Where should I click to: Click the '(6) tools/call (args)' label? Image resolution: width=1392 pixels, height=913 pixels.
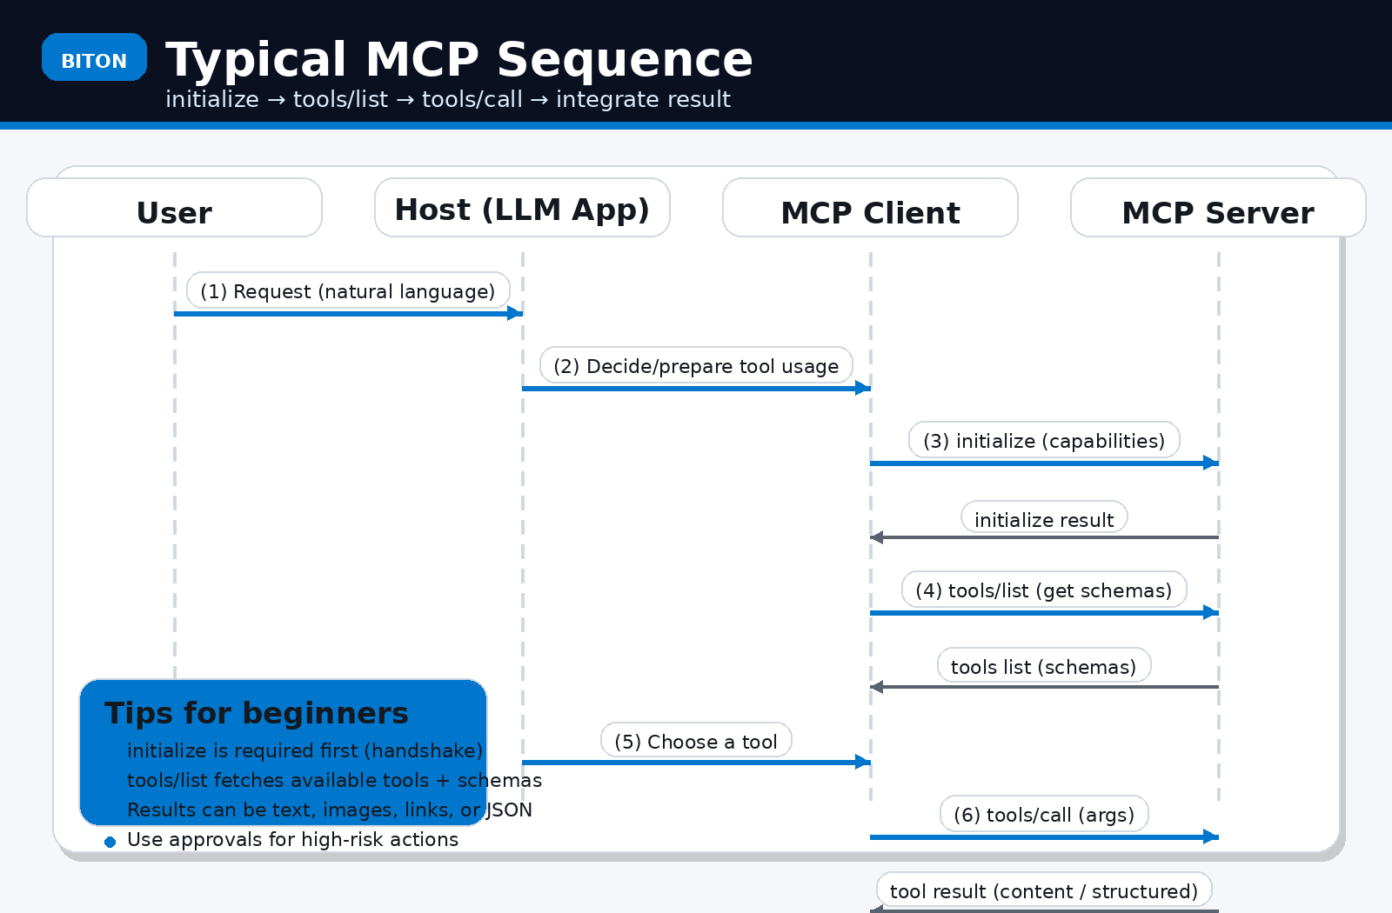1044,815
